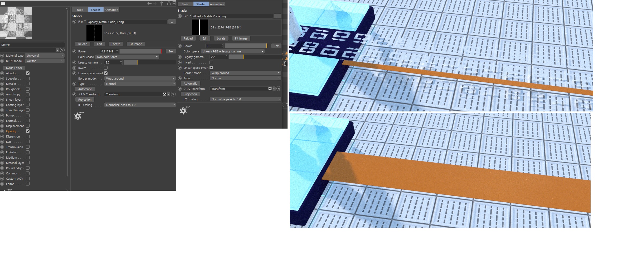Disable the Albedo channel checkbox

(28, 73)
